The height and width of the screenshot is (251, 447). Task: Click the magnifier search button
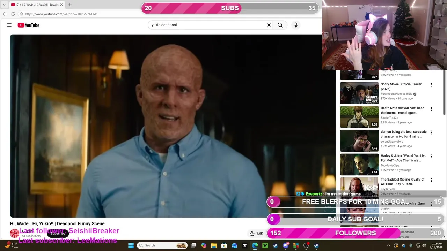pos(280,25)
